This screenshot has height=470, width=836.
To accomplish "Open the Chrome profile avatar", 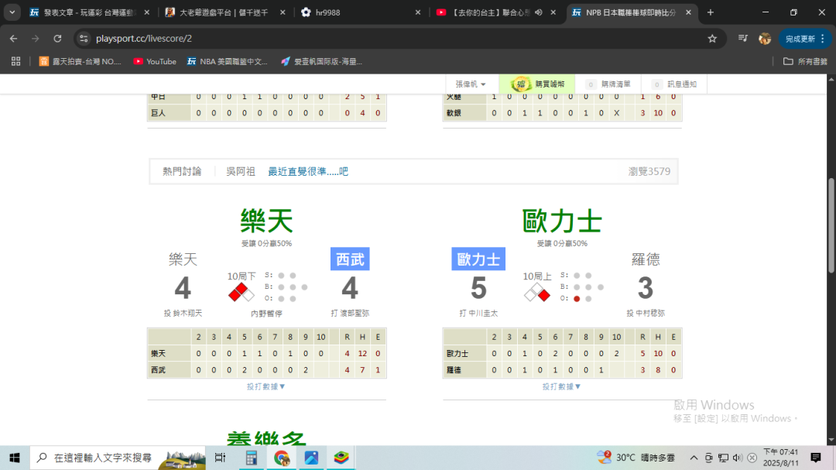I will 765,39.
